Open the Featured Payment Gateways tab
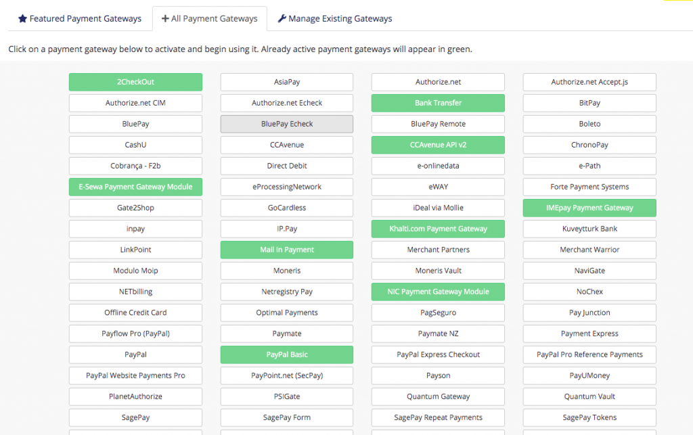This screenshot has height=435, width=693. (x=80, y=19)
